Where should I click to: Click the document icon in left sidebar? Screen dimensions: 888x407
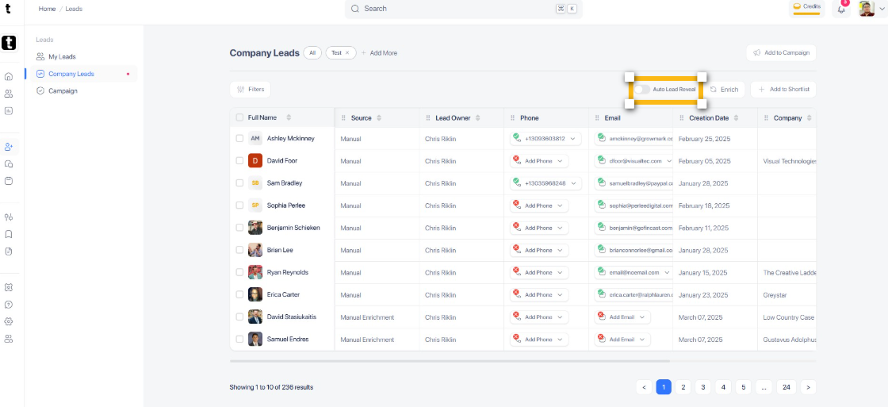click(9, 251)
